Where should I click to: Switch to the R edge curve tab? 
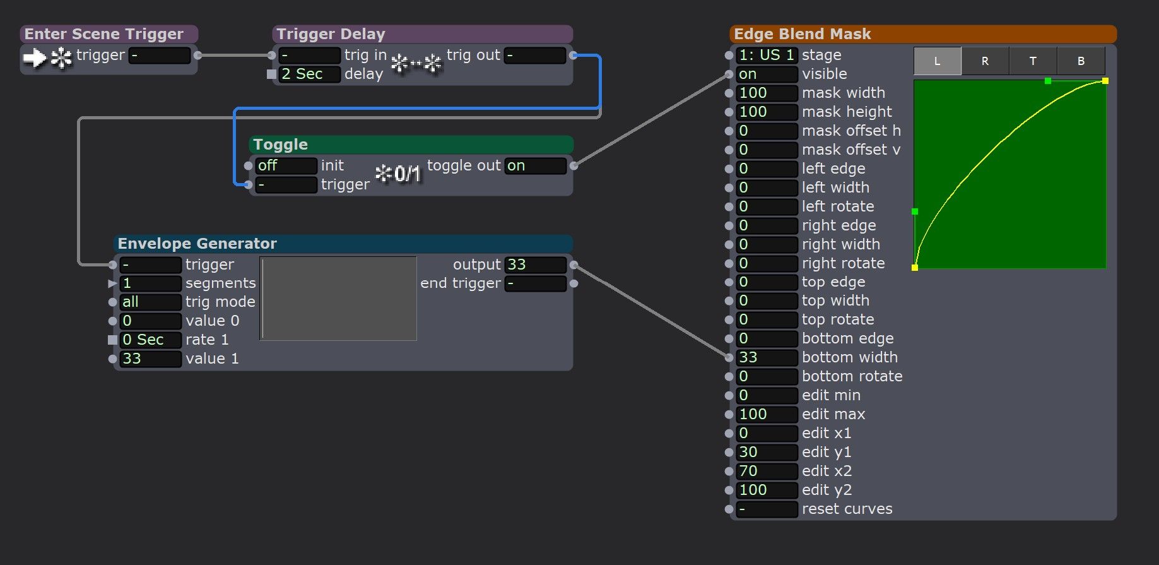pyautogui.click(x=985, y=61)
